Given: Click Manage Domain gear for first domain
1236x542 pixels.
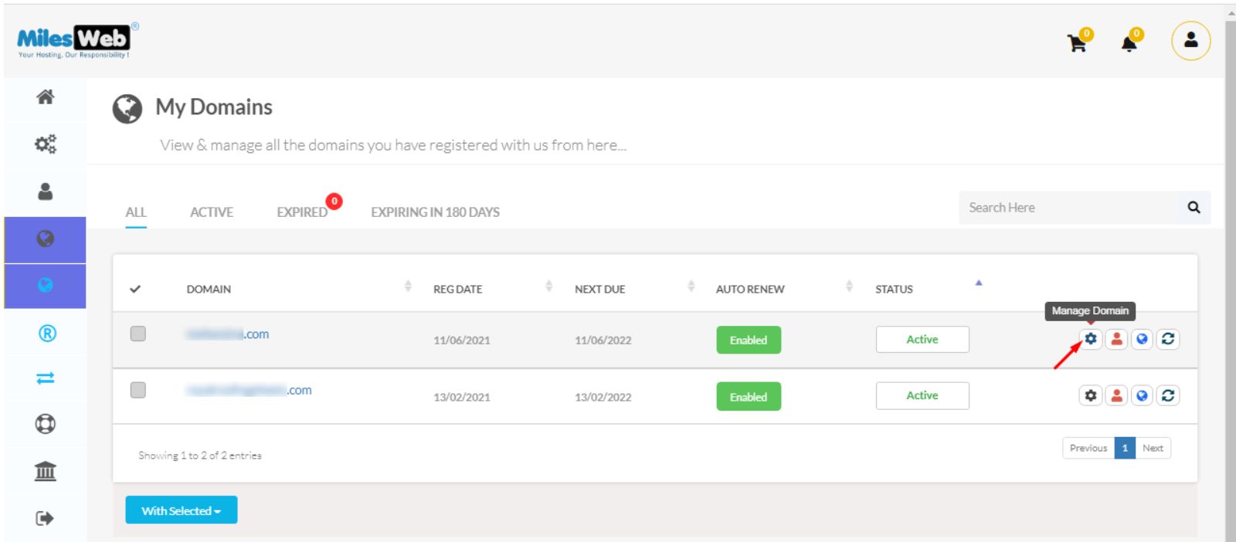Looking at the screenshot, I should [1090, 339].
